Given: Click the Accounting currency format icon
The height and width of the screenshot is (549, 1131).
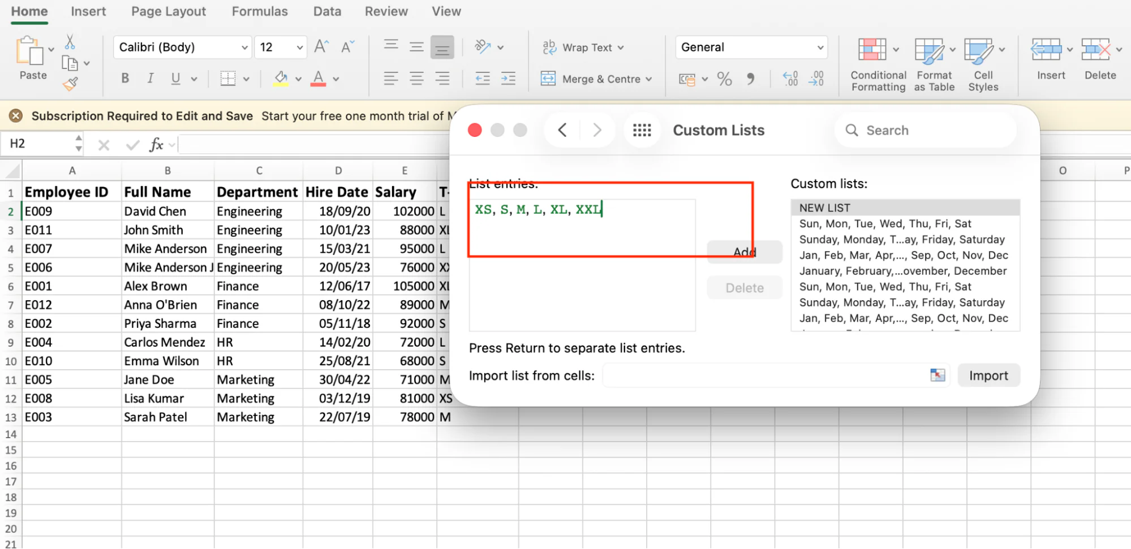Looking at the screenshot, I should point(687,79).
